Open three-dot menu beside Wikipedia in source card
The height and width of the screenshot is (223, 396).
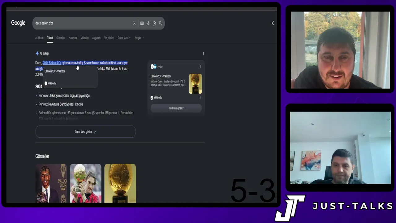(200, 98)
